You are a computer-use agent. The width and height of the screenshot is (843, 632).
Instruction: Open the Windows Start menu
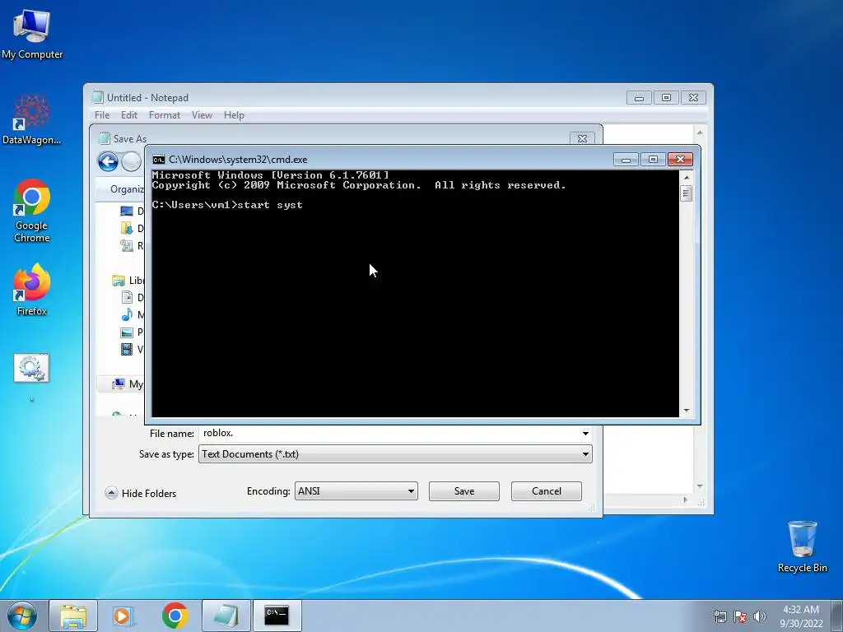click(x=22, y=616)
